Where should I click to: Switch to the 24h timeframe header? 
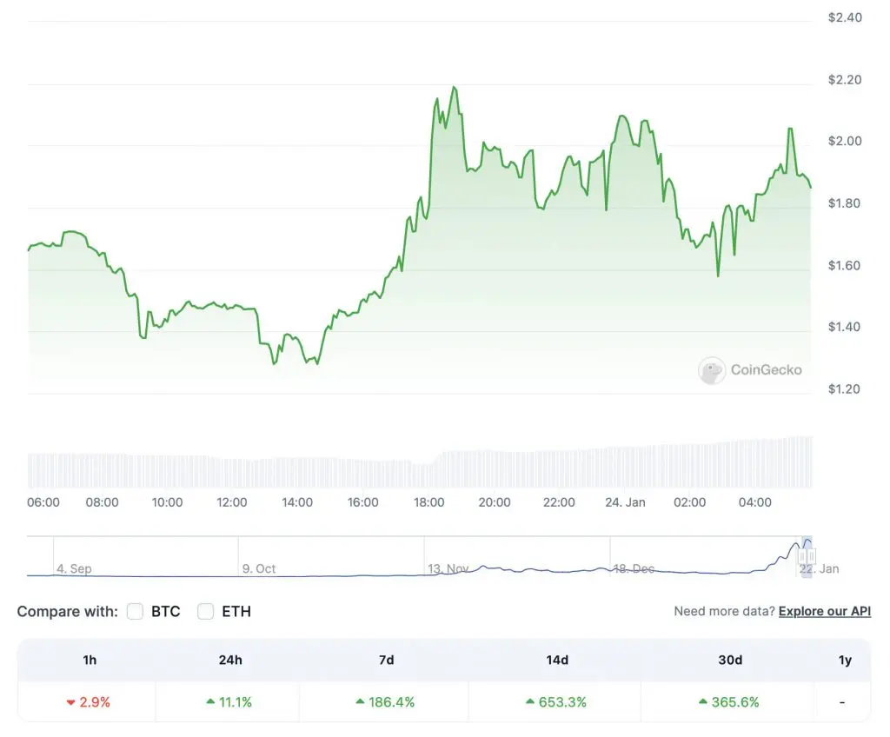230,661
